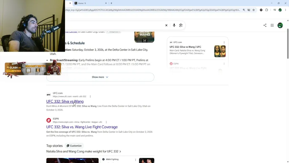Open the Chrome three-dot menu
Screen dimensions: 289x163
(286, 10)
